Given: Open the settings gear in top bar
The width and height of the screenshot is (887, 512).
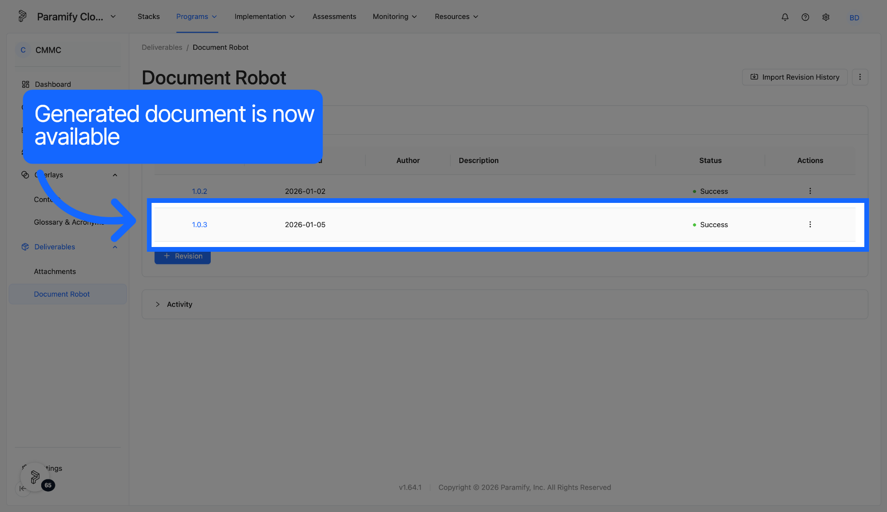Looking at the screenshot, I should pyautogui.click(x=826, y=17).
